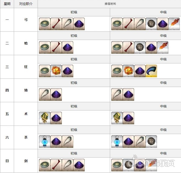This screenshot has height=173, width=181.
Task: Click the flame feather in Monday's 中级 materials
Action: 174,24
